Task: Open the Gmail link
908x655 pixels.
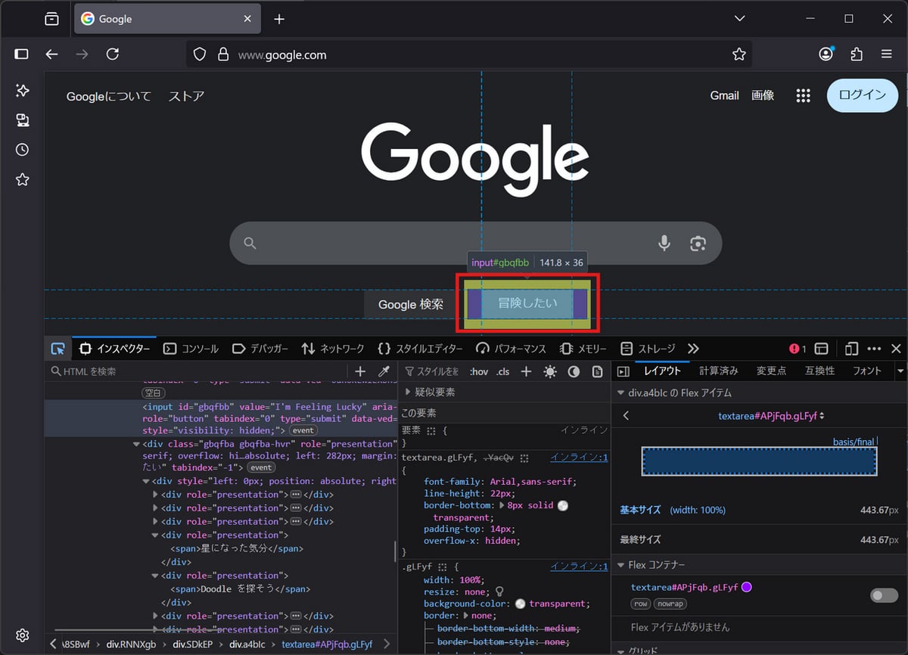Action: click(724, 95)
